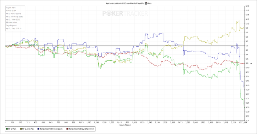The image size is (257, 134).
Task: Select the Hero player icon in chart title
Action: (x=146, y=3)
